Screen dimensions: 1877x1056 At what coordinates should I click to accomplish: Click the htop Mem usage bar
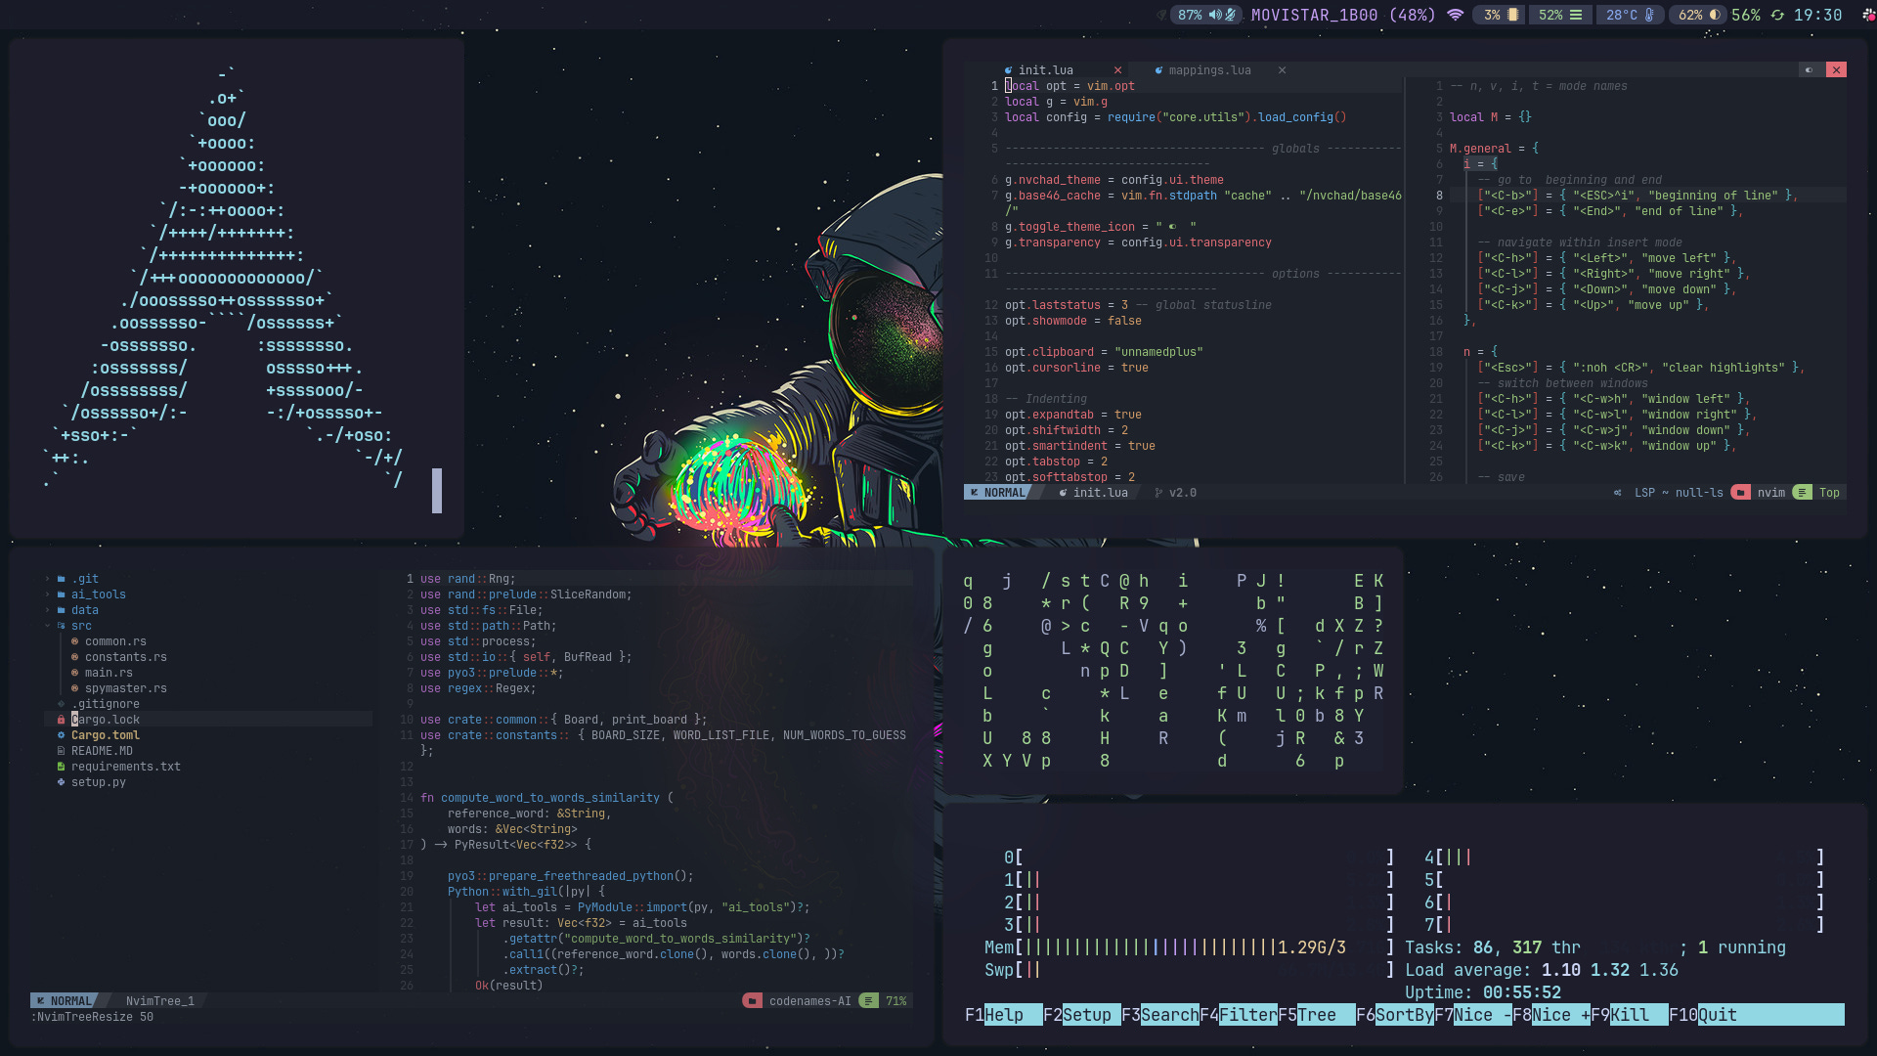[1189, 947]
